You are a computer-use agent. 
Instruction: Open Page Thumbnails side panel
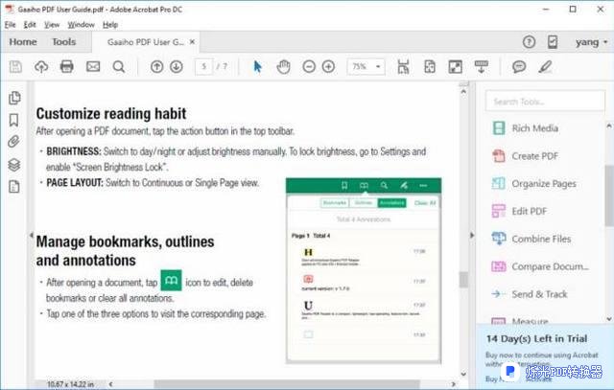click(14, 98)
